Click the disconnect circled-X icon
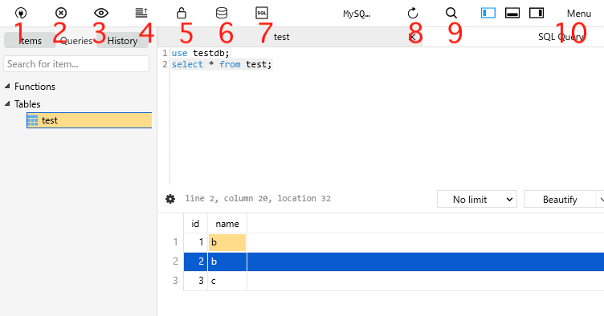604x316 pixels. (x=61, y=13)
